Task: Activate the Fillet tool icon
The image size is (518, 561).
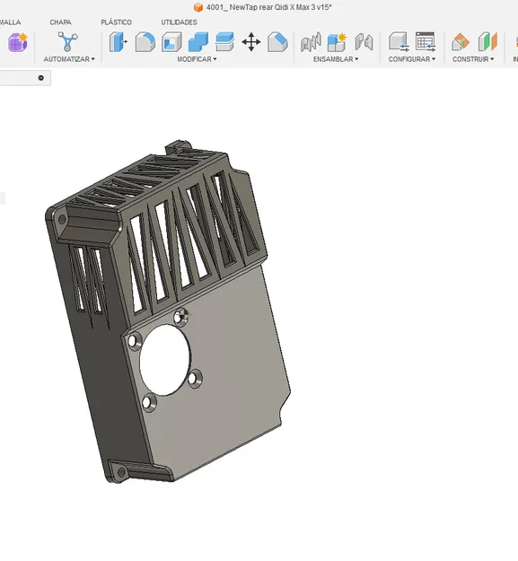Action: pyautogui.click(x=145, y=42)
